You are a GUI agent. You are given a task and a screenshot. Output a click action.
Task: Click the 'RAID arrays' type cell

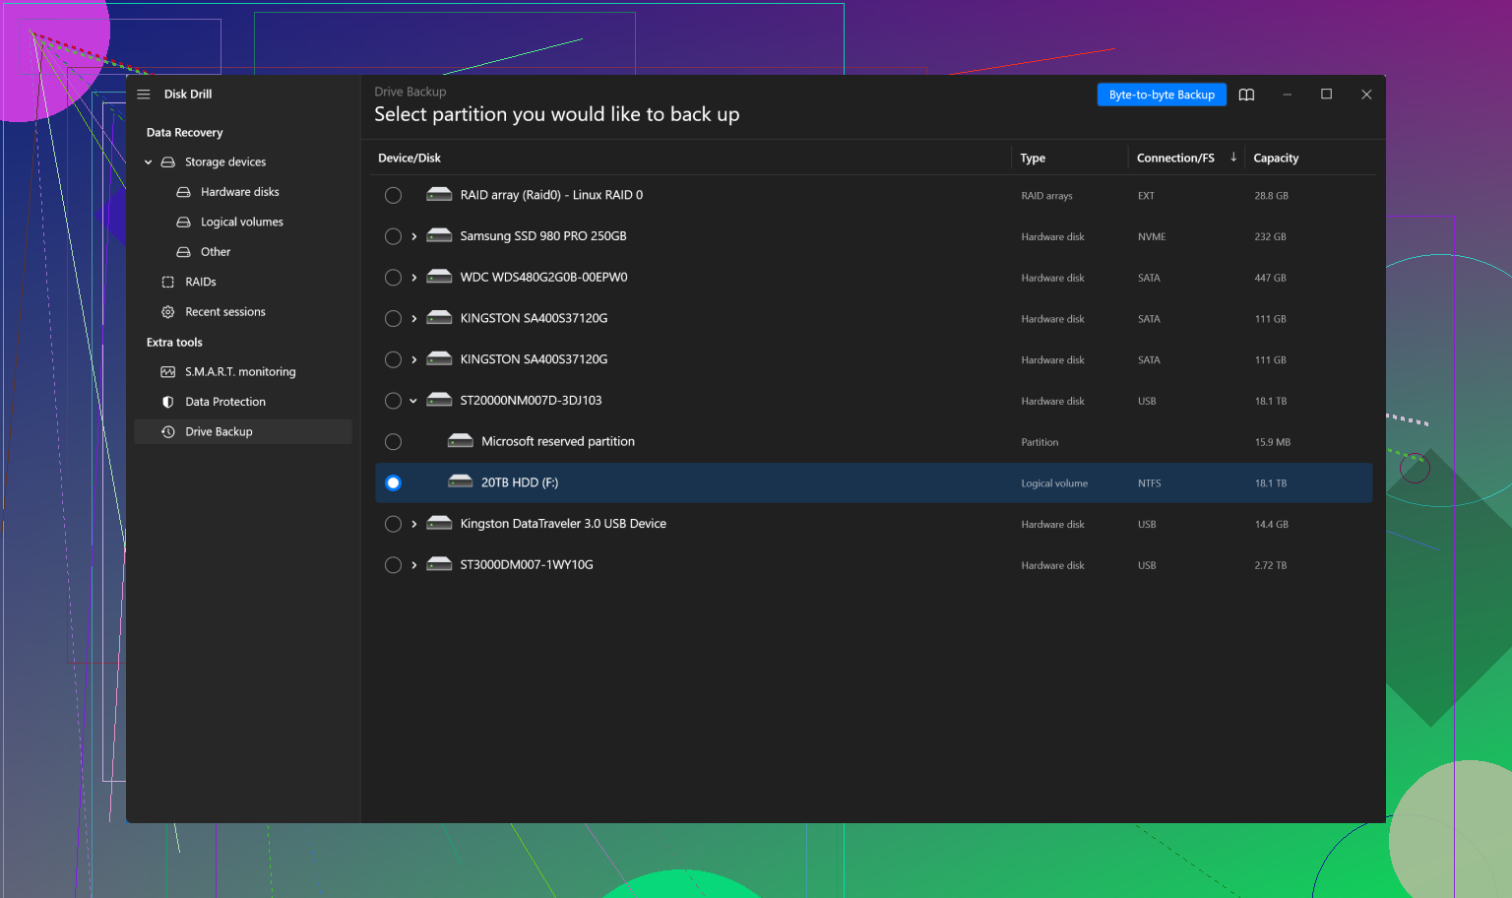[1046, 196]
